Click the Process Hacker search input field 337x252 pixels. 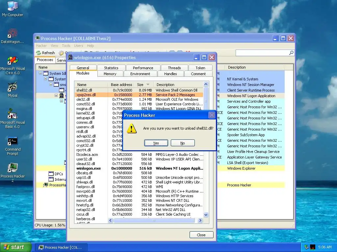click(x=262, y=53)
